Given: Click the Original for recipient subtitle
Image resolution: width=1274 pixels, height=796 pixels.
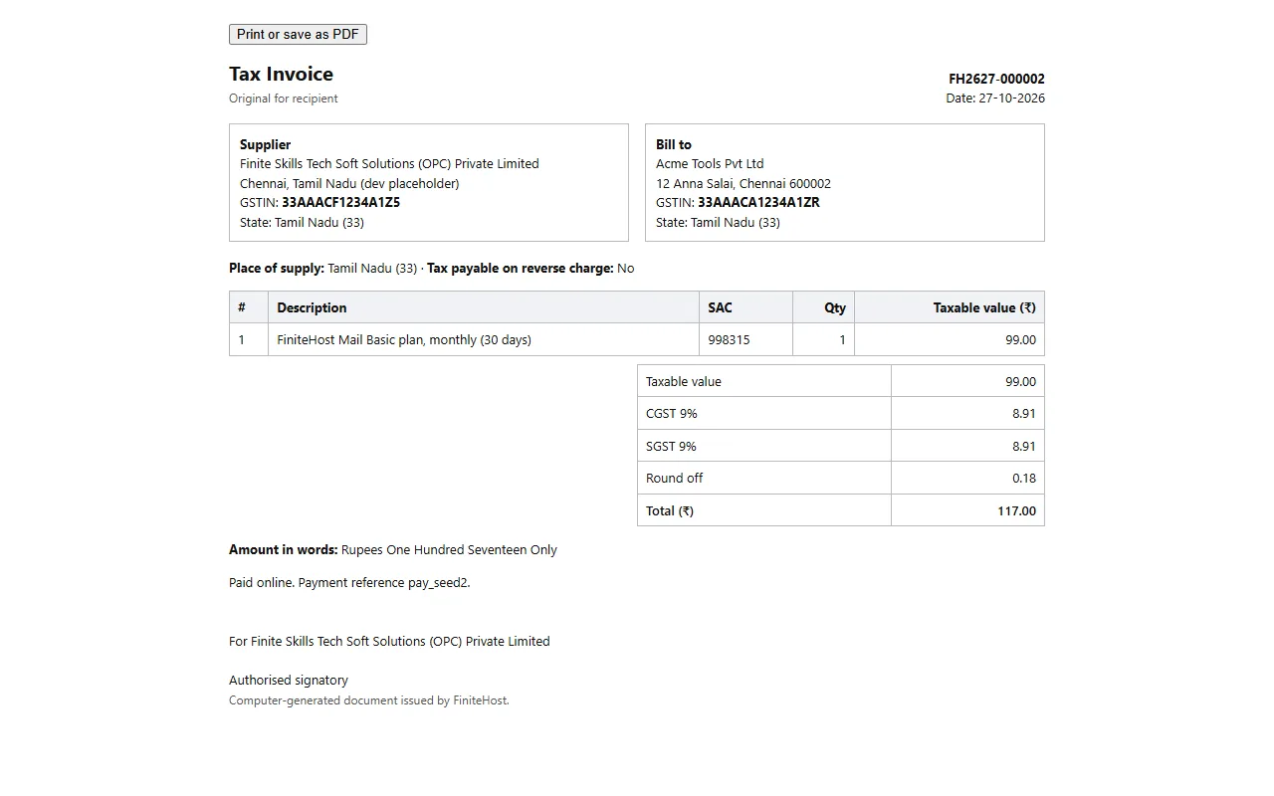Looking at the screenshot, I should point(284,99).
